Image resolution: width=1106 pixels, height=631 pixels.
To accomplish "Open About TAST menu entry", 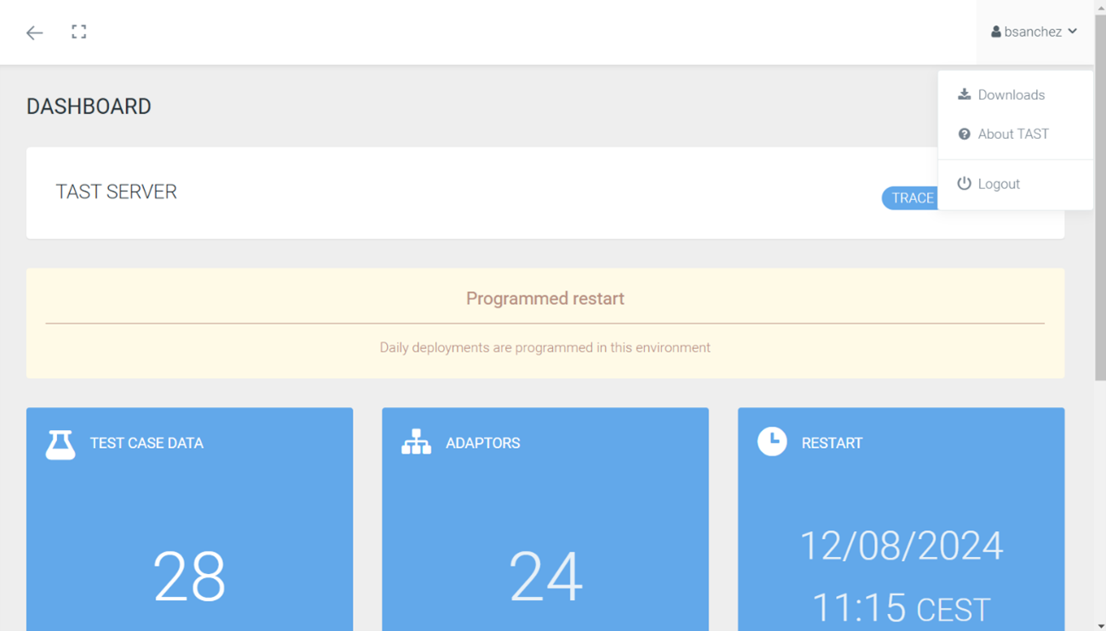I will coord(1012,135).
